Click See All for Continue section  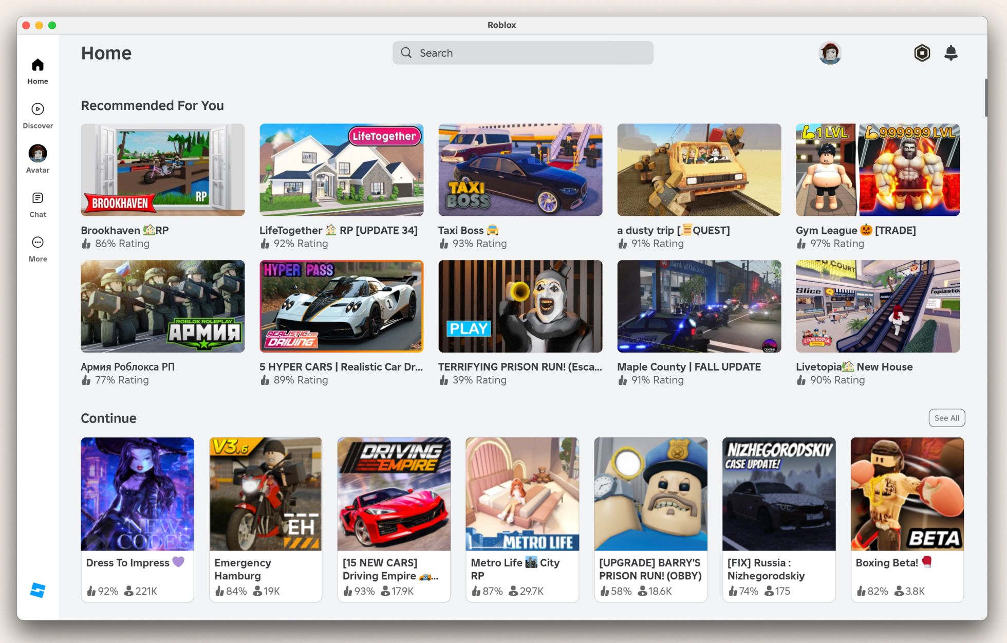946,418
